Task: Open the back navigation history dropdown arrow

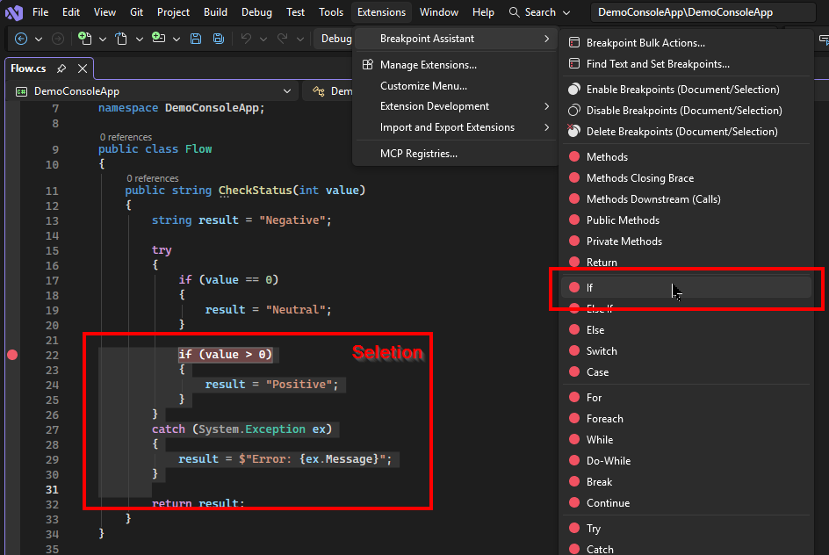Action: pos(39,40)
